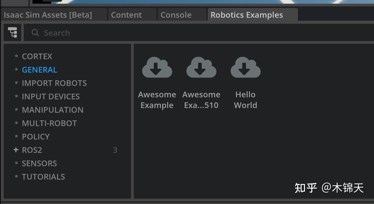Open the TUTORIALS category
Screen dimensions: 374x204
(43, 177)
